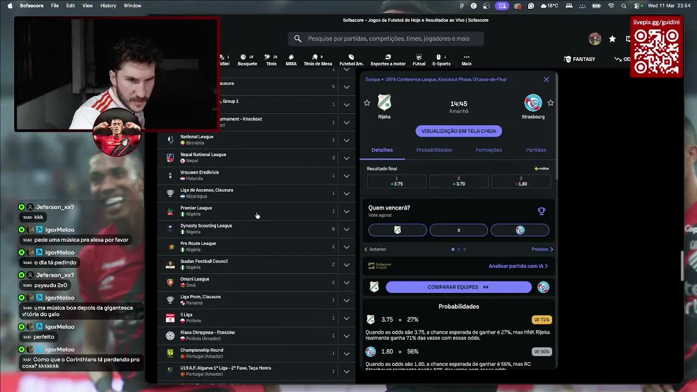The height and width of the screenshot is (392, 697).
Task: Vote X for a draw
Action: (x=458, y=230)
